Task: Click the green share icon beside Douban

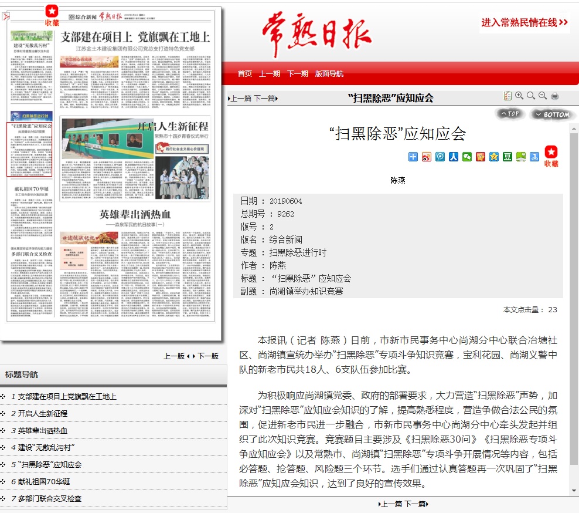Action: pos(520,157)
